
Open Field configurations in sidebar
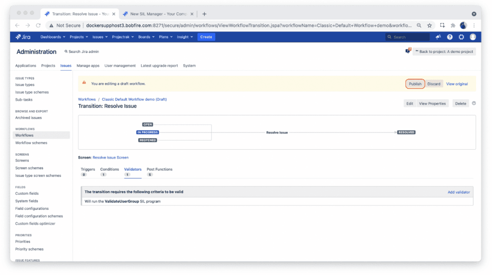(x=32, y=208)
